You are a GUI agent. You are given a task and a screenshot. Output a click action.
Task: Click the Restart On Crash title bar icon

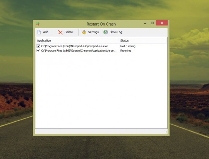pos(38,24)
